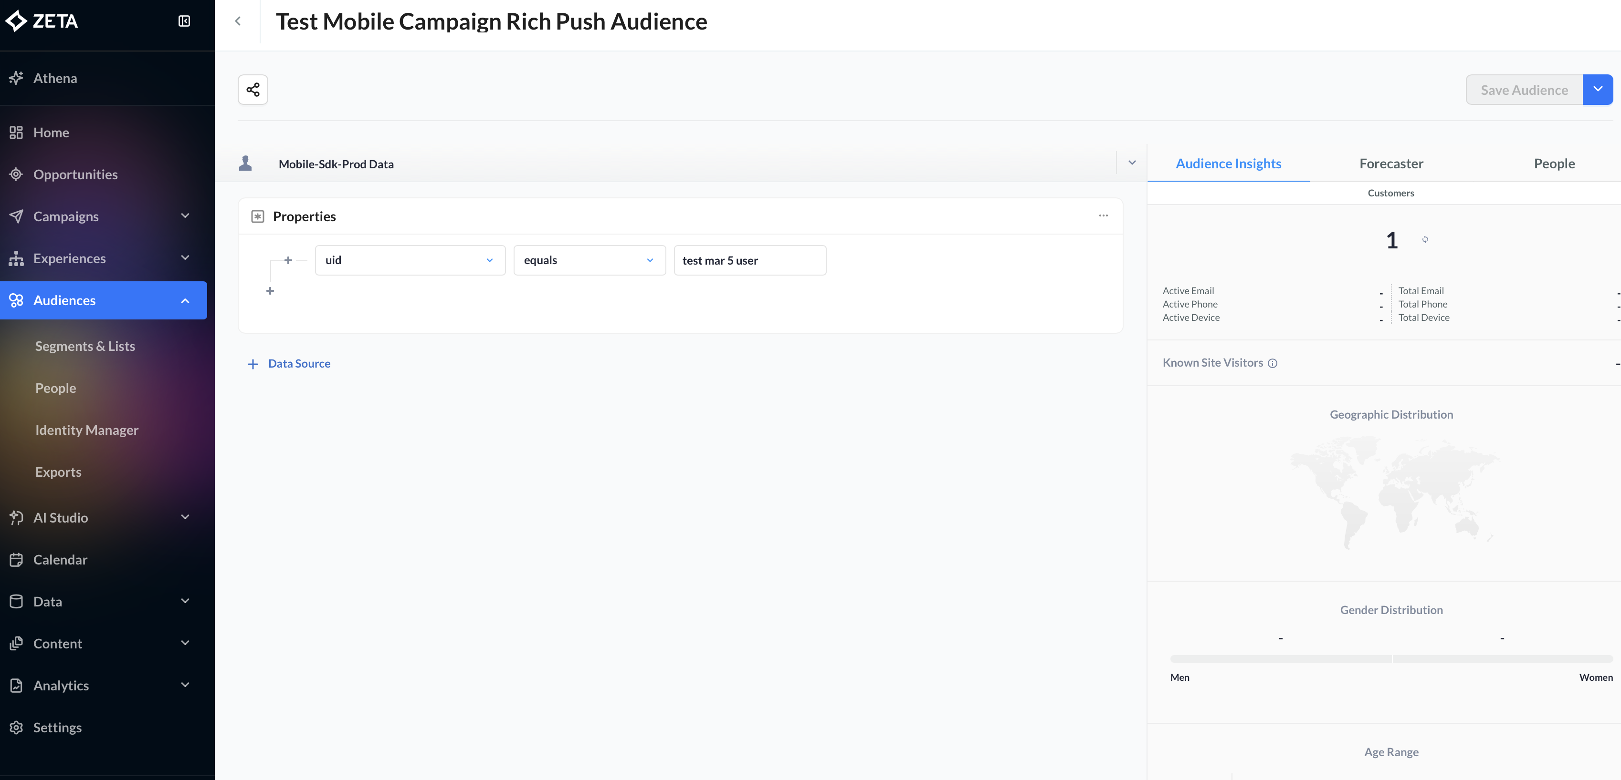Click the 'test mar 5 user' value field

click(x=749, y=260)
